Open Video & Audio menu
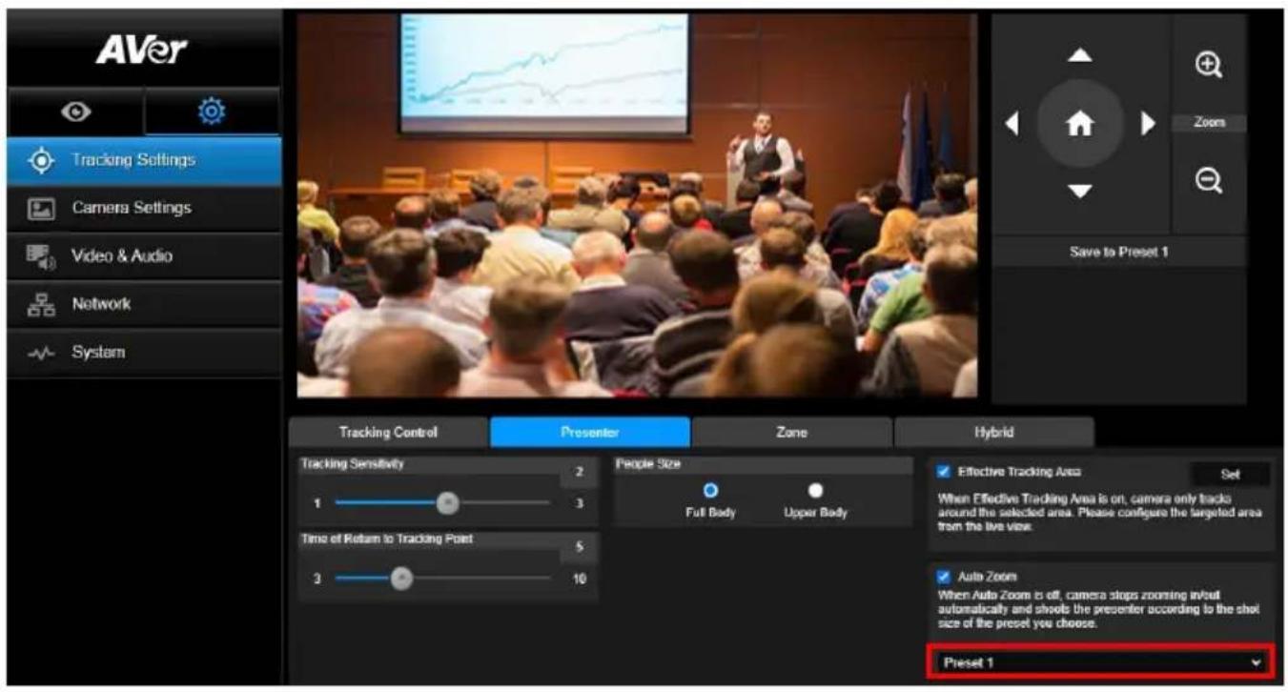 (144, 256)
